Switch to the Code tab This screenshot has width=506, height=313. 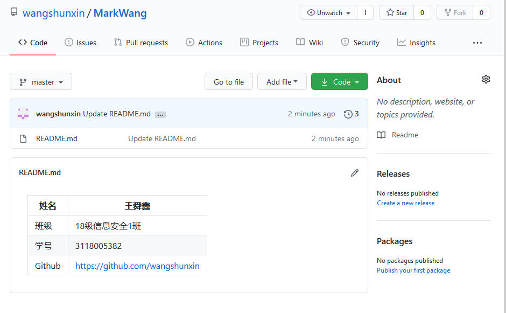coord(33,43)
